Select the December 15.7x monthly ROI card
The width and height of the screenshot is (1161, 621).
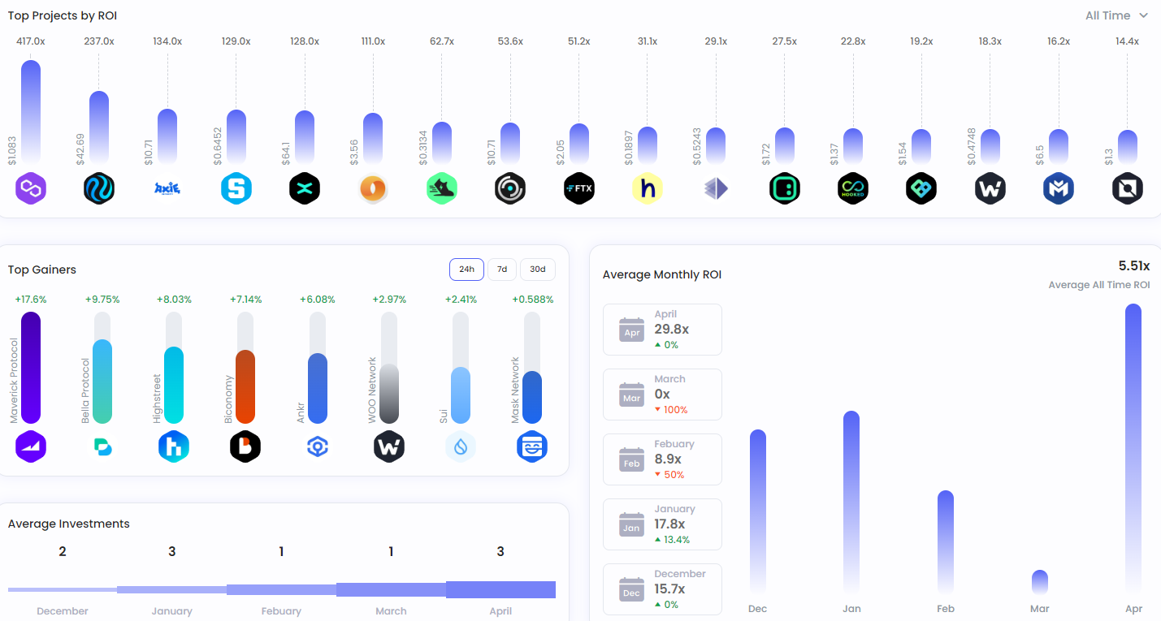(662, 589)
